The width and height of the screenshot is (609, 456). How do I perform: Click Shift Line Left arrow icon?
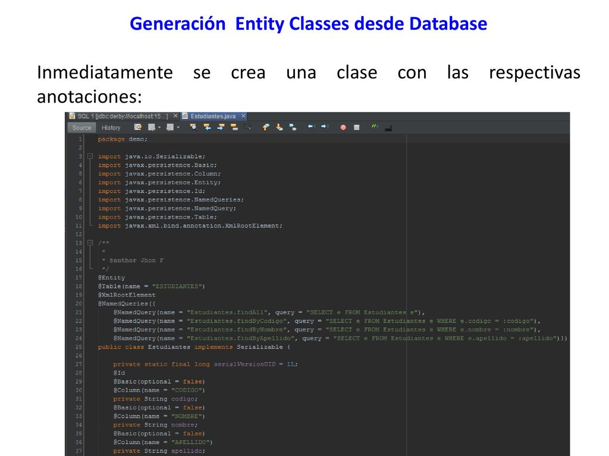point(310,126)
